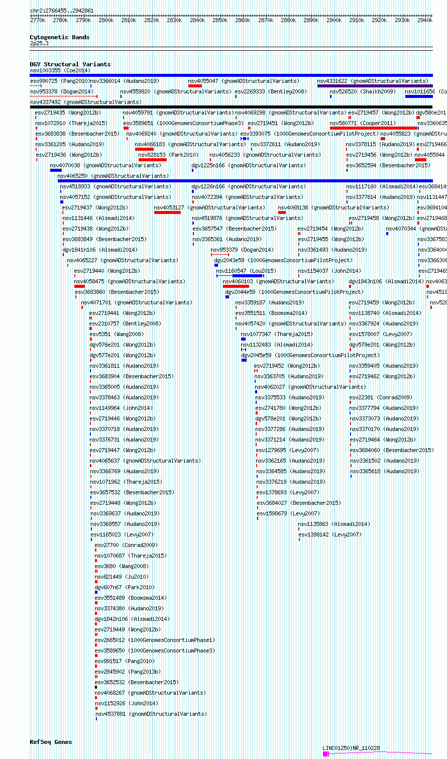Open variant esv3652594 (Besenbacher2015)
The width and height of the screenshot is (447, 759).
tap(388, 165)
